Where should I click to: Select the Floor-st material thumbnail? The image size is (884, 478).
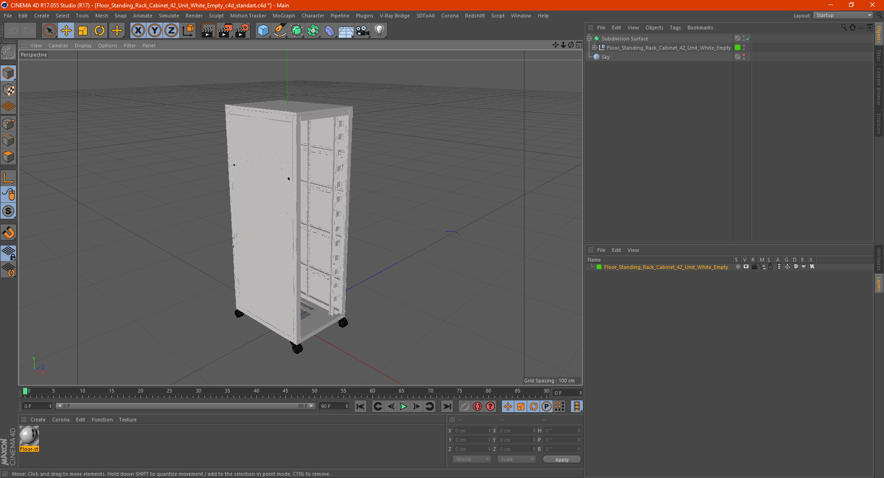coord(29,436)
